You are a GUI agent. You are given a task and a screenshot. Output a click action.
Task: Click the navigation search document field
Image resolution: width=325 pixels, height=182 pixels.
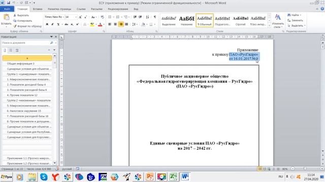point(25,42)
